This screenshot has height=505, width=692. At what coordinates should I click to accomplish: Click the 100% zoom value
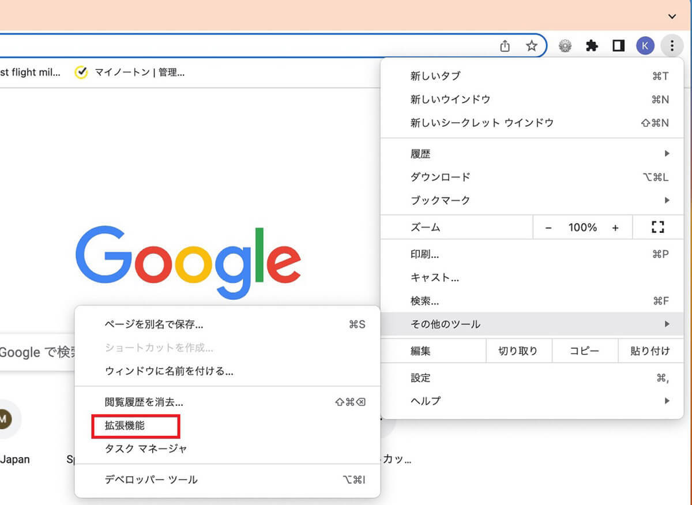coord(582,228)
